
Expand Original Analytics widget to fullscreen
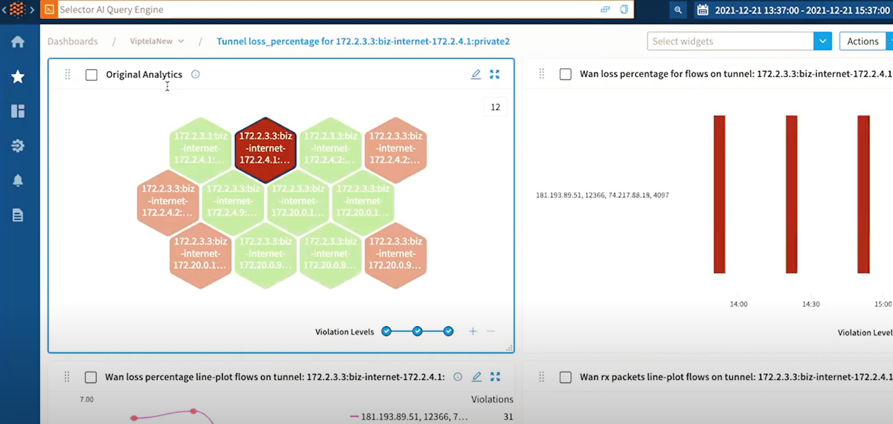[494, 74]
